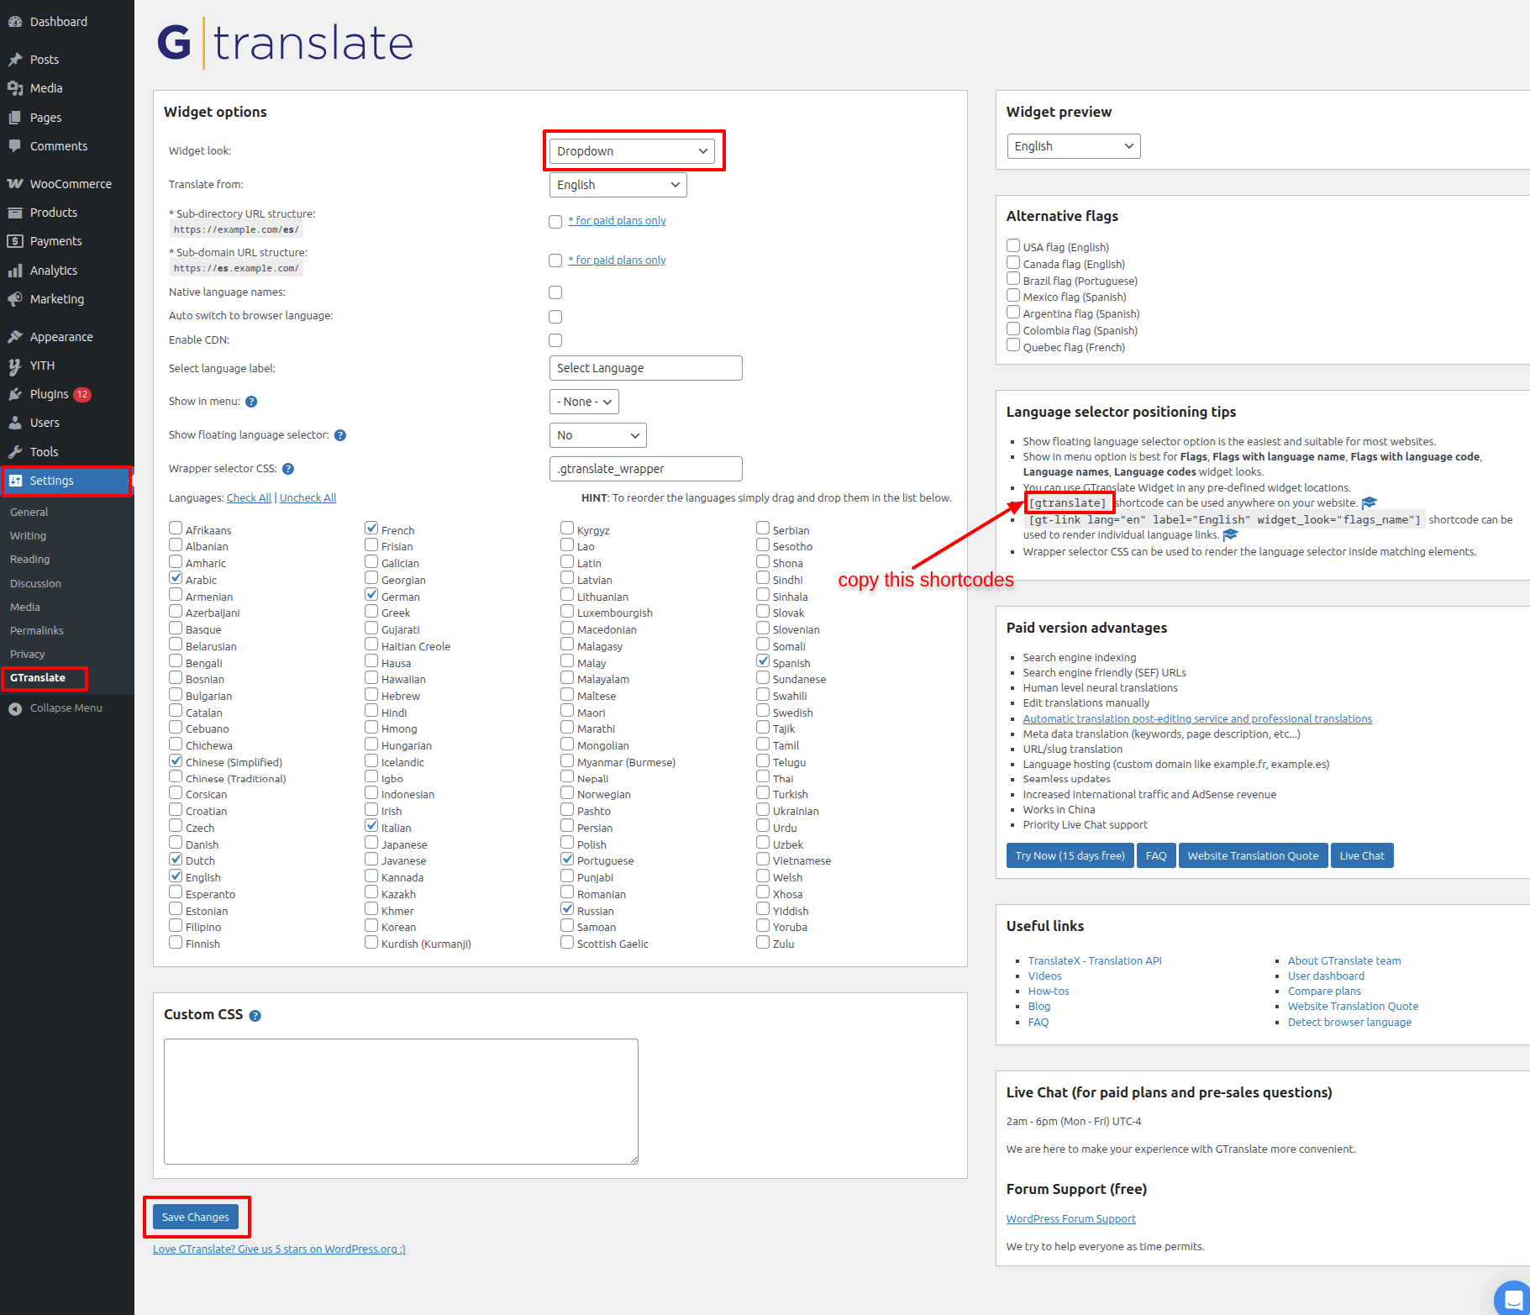Click the Collapse Menu arrow icon
Image resolution: width=1530 pixels, height=1315 pixels.
(15, 708)
